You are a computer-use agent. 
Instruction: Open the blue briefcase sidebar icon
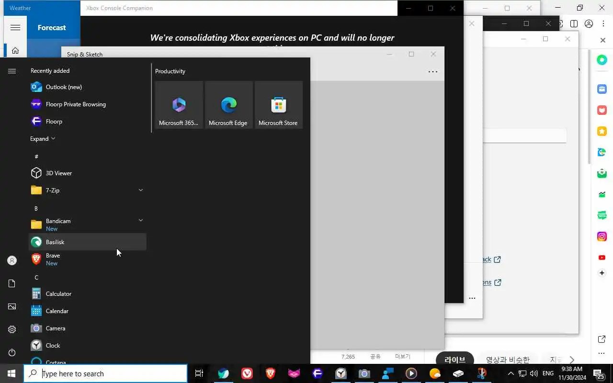[602, 89]
